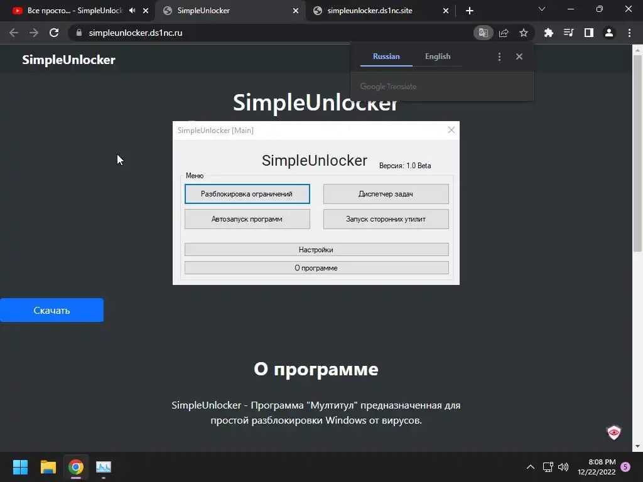Click the Запуск сторонних утилит button
The image size is (643, 482).
point(386,219)
